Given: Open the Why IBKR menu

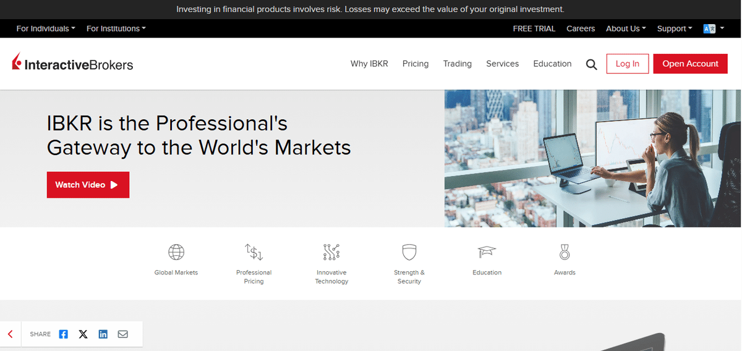Looking at the screenshot, I should coord(369,64).
